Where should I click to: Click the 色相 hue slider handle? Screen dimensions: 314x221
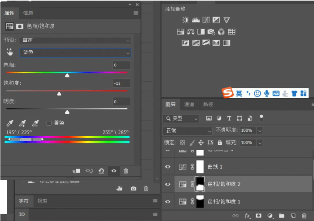tap(67, 75)
